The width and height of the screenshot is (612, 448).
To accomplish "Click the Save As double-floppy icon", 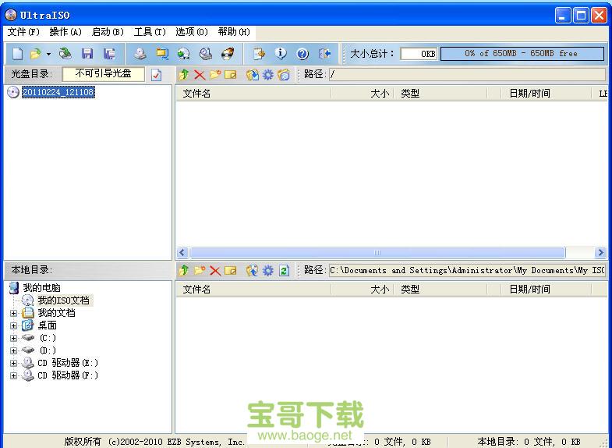I will [109, 54].
